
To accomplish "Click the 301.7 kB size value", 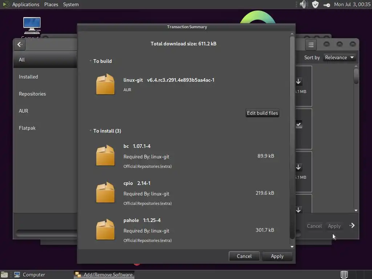I will [265, 230].
